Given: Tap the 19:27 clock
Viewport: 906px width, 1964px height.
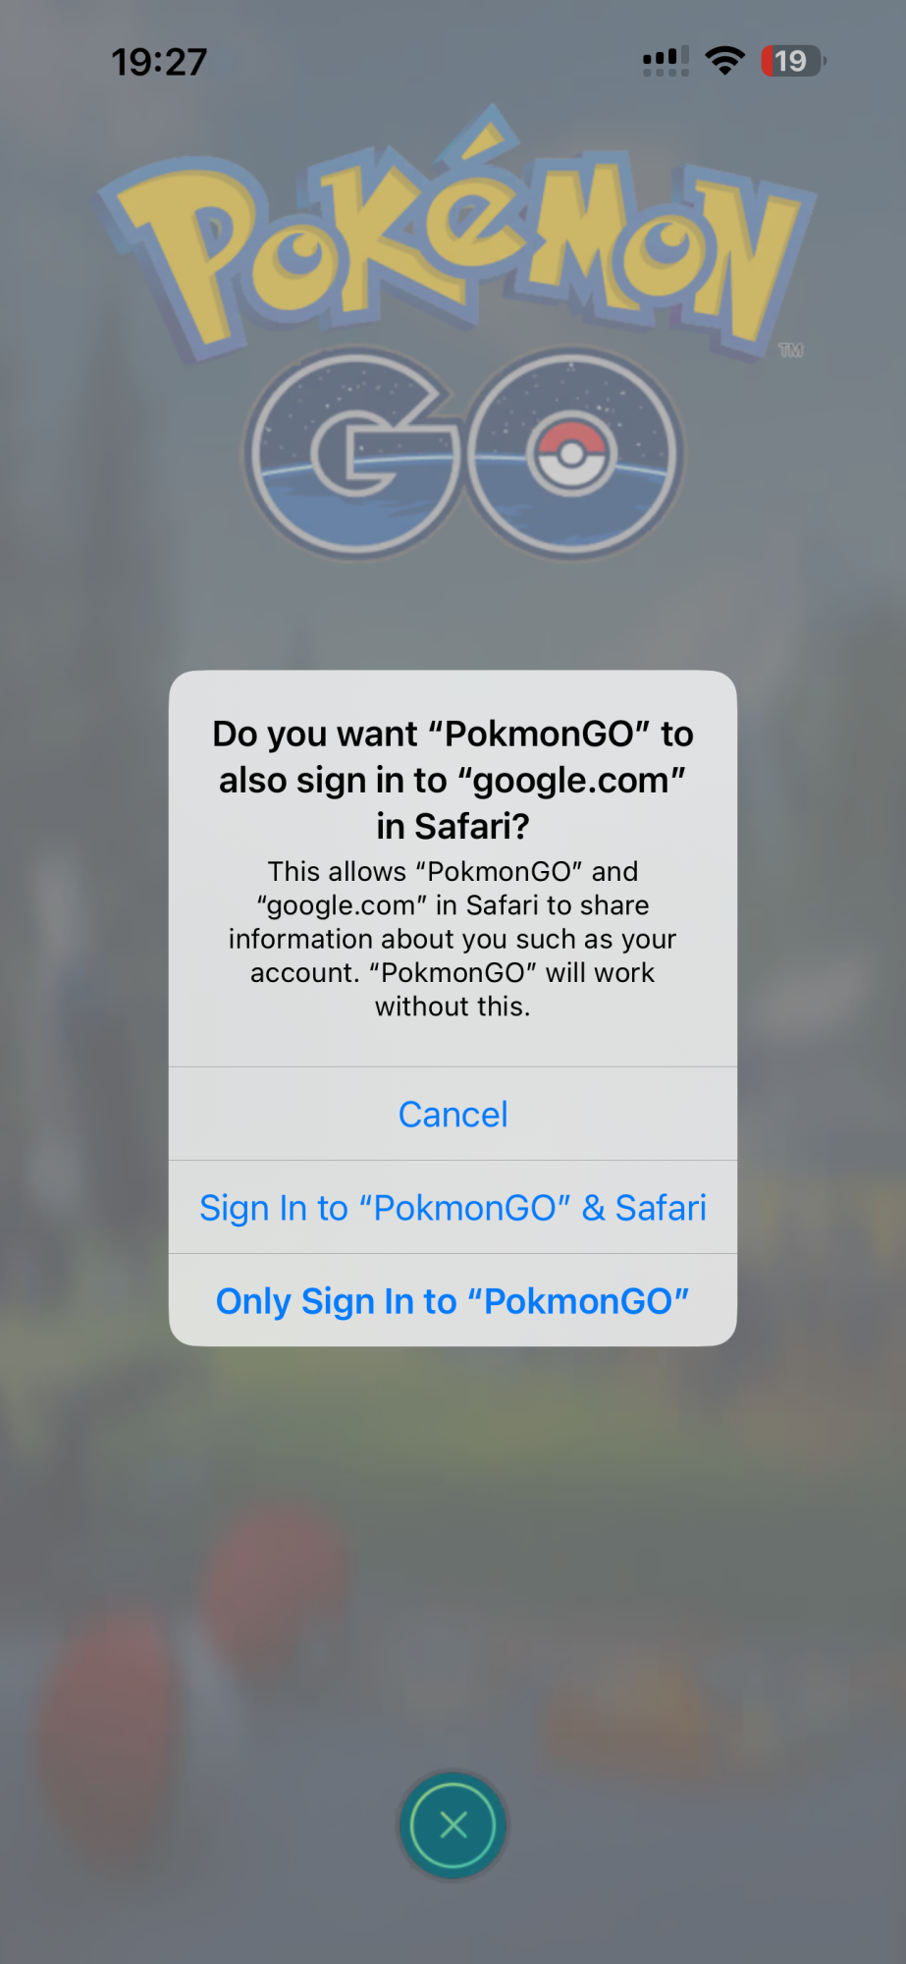Looking at the screenshot, I should (159, 62).
